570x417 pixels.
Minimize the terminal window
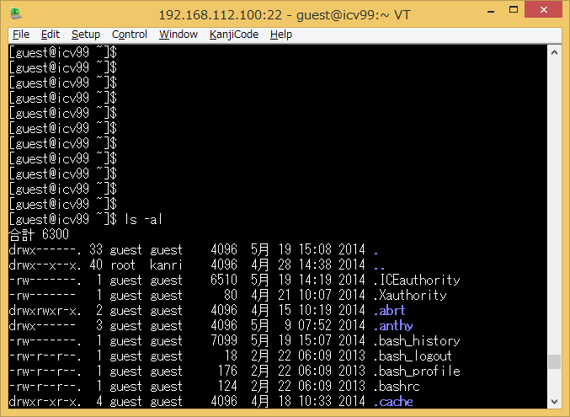coord(491,10)
